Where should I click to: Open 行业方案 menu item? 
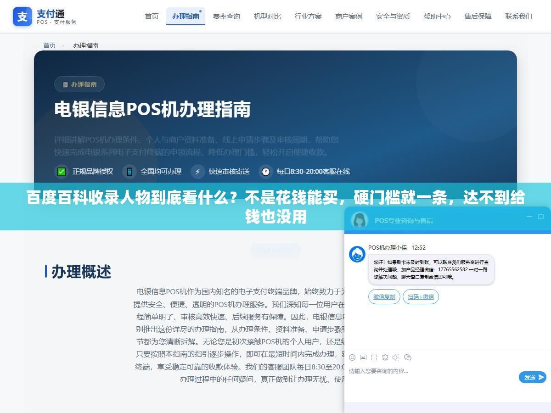pos(308,16)
